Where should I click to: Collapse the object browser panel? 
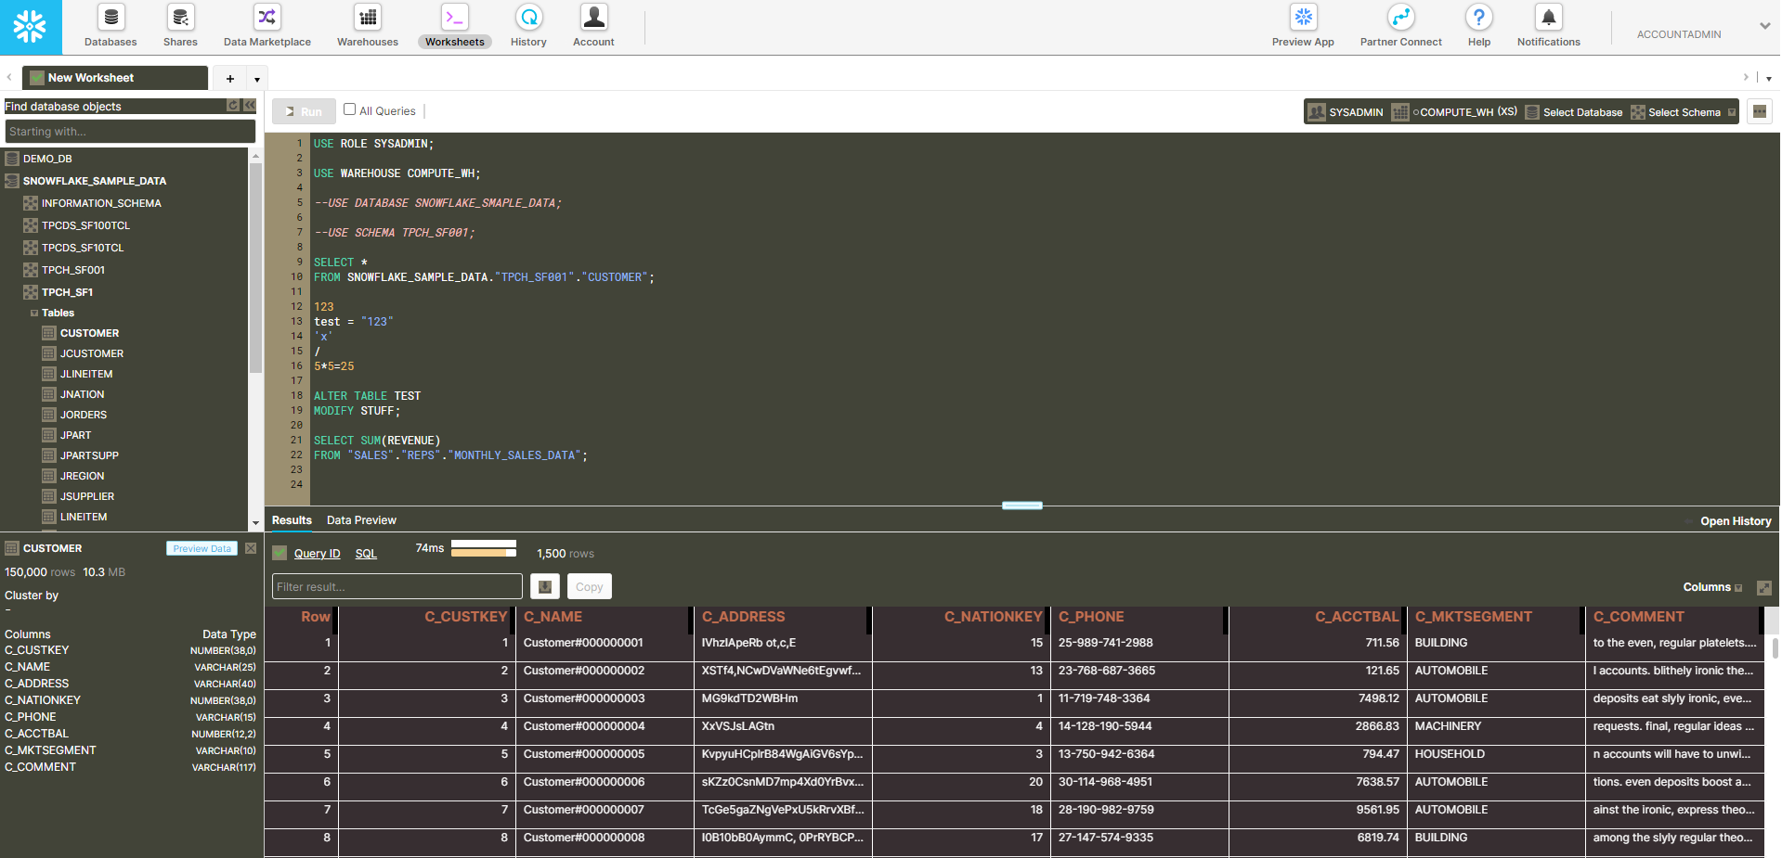(x=249, y=106)
